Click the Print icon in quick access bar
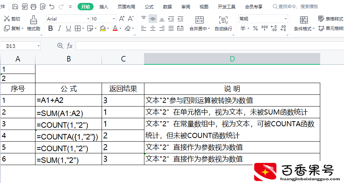 tap(33, 7)
